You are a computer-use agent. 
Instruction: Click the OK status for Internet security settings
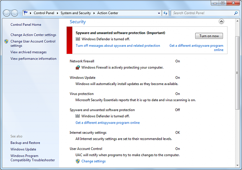177,133
